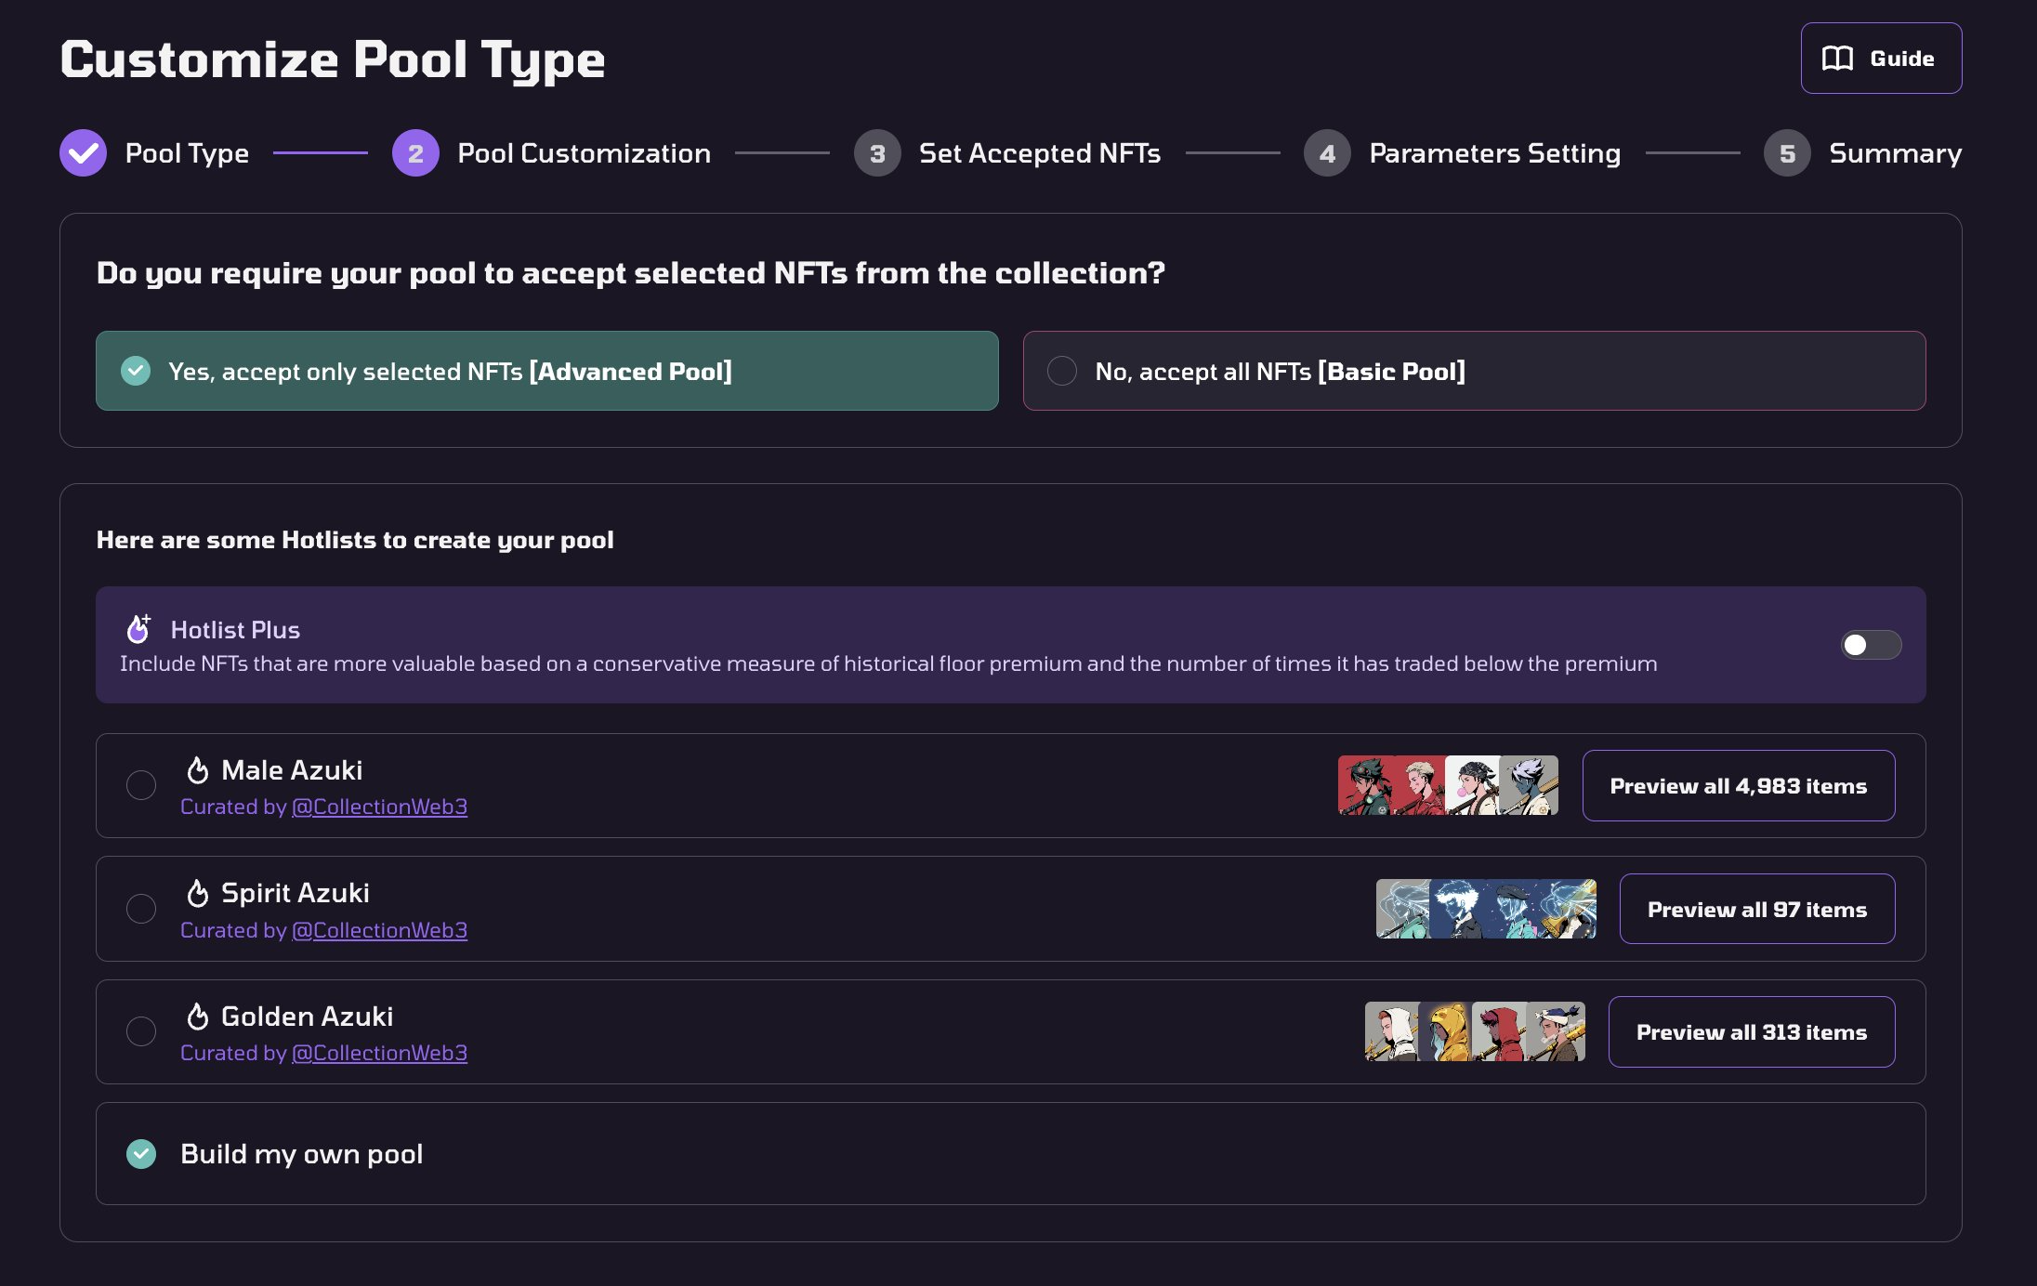Screen dimensions: 2037x1286
Task: Preview all 313 Golden Azuki items
Action: coord(1751,1032)
